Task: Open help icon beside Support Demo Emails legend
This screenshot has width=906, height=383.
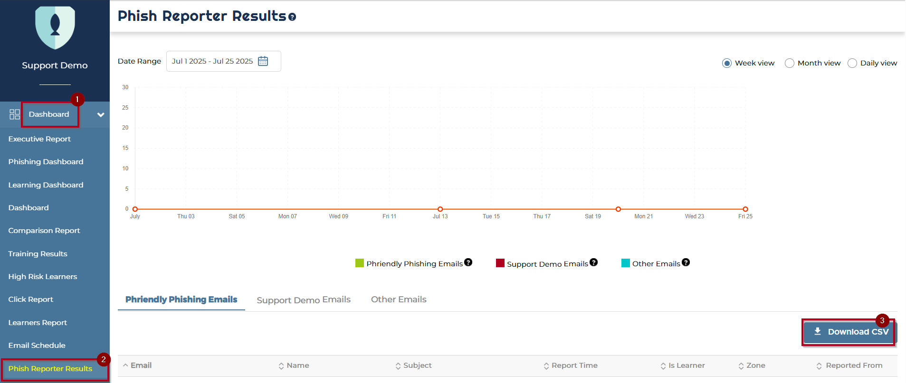Action: point(593,262)
